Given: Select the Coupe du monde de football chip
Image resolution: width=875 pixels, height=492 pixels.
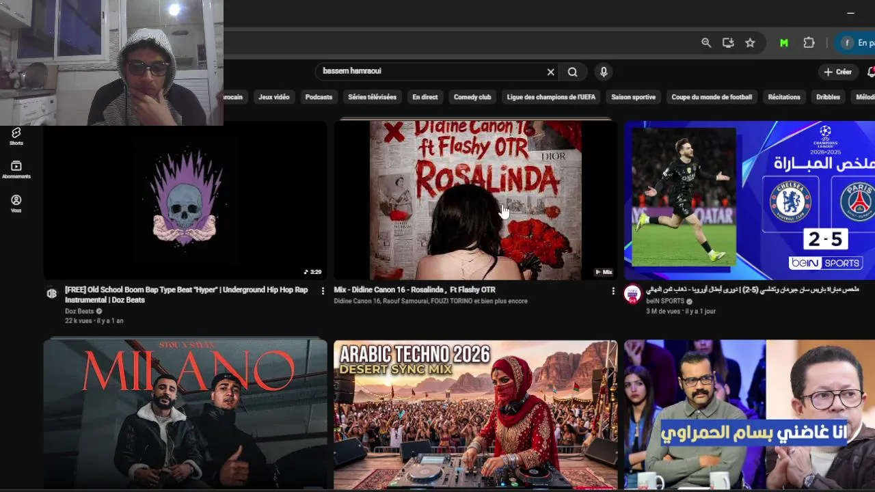Looking at the screenshot, I should point(712,97).
